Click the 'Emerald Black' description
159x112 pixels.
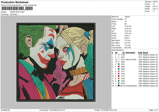(x=131, y=86)
